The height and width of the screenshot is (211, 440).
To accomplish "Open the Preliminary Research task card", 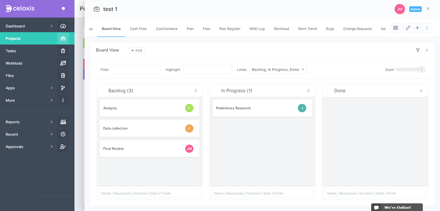I will [263, 108].
